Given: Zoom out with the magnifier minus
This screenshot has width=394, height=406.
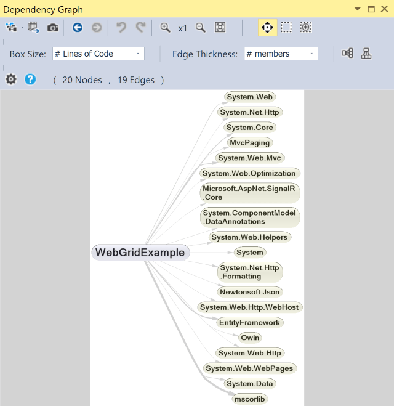Looking at the screenshot, I should click(x=201, y=28).
